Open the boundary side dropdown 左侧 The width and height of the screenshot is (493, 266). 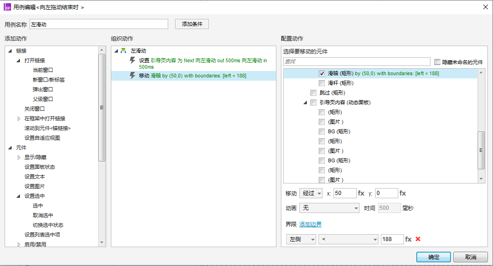[x=301, y=239]
